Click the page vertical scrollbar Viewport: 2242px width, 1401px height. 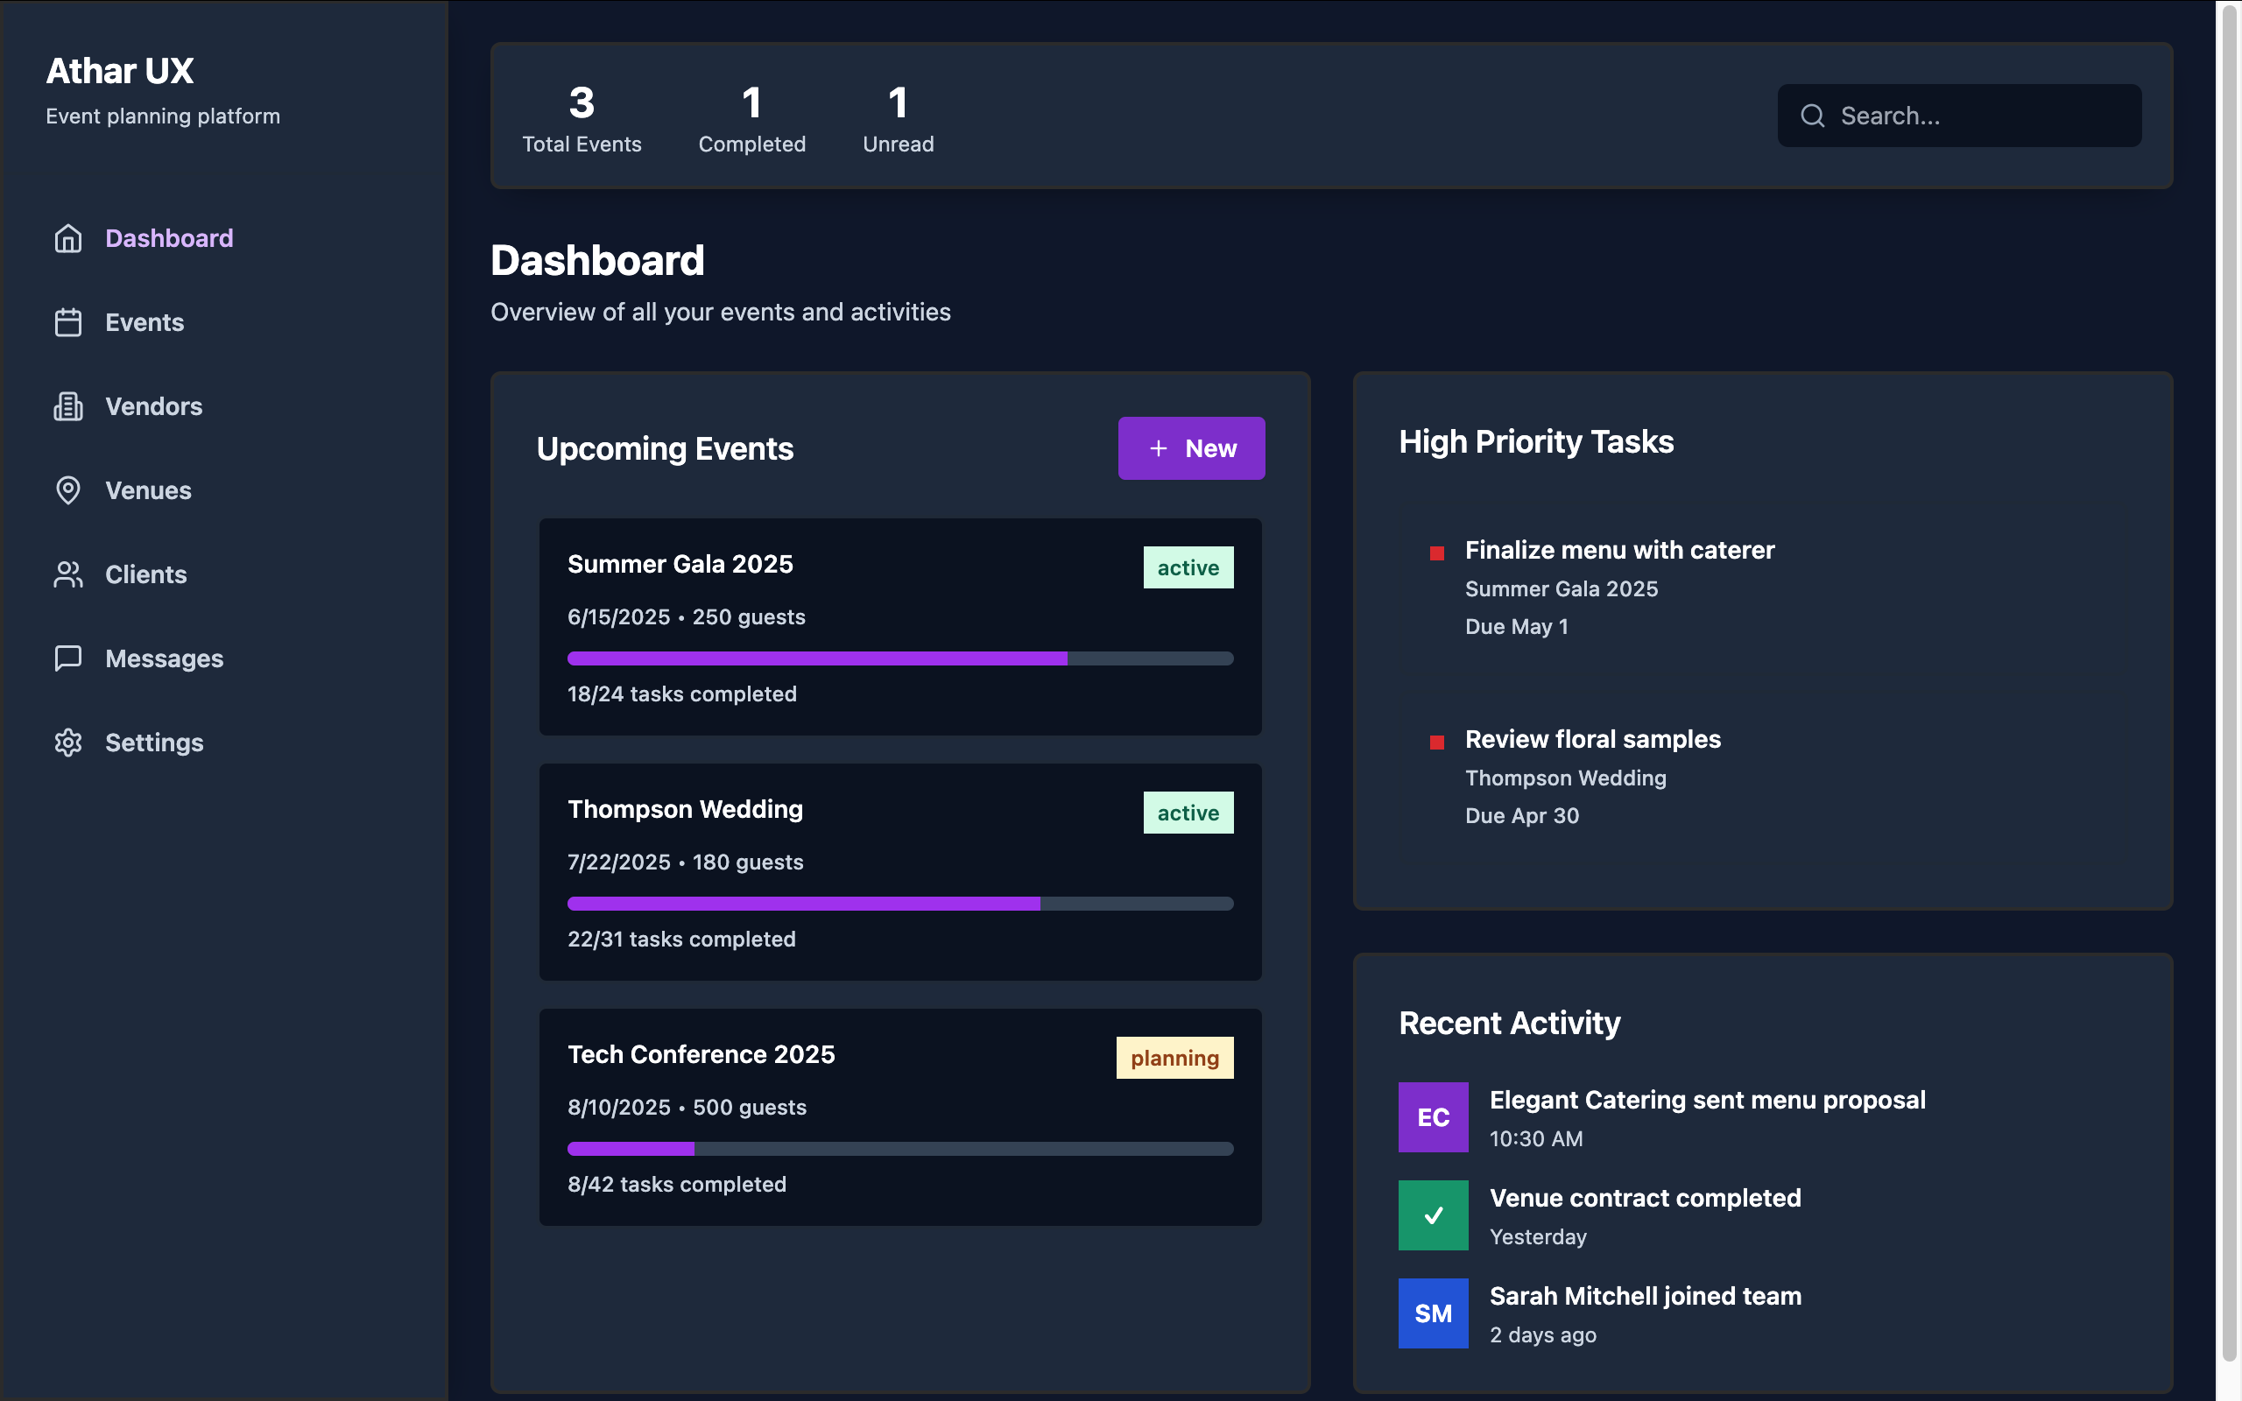(x=2229, y=686)
